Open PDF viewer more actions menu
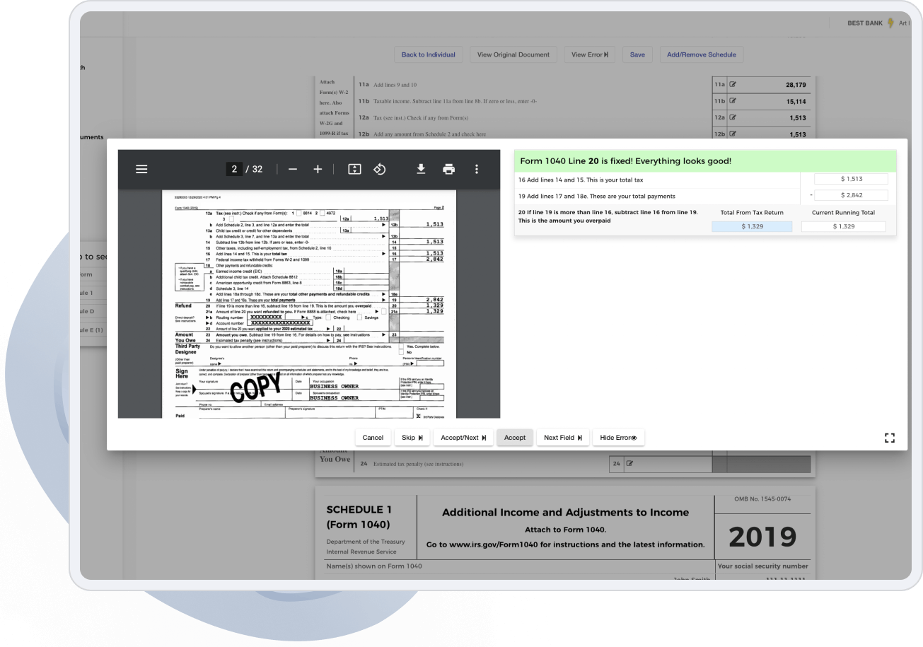 coord(477,169)
